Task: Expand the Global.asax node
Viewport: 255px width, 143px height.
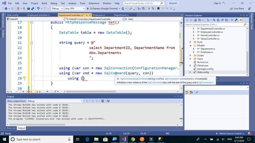Action: [x=190, y=66]
